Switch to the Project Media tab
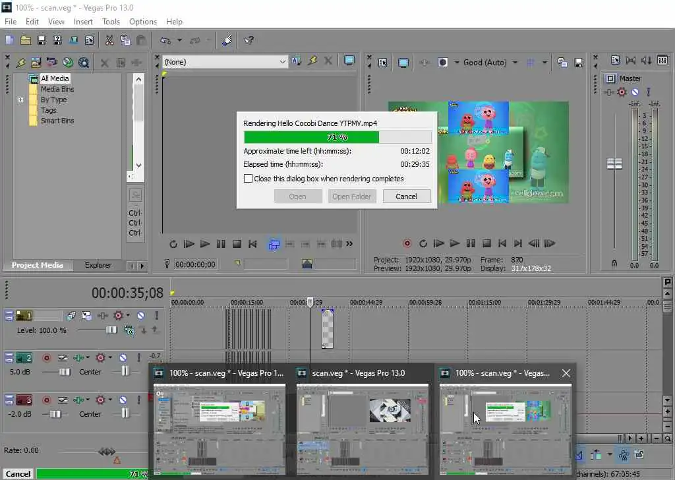The image size is (675, 480). click(38, 265)
